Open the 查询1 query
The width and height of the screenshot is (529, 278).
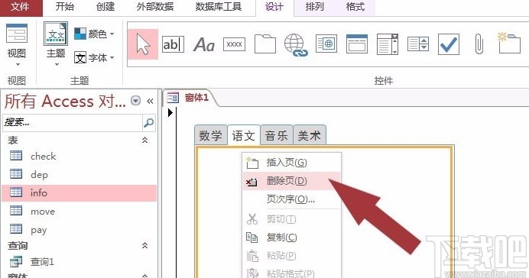(x=79, y=261)
